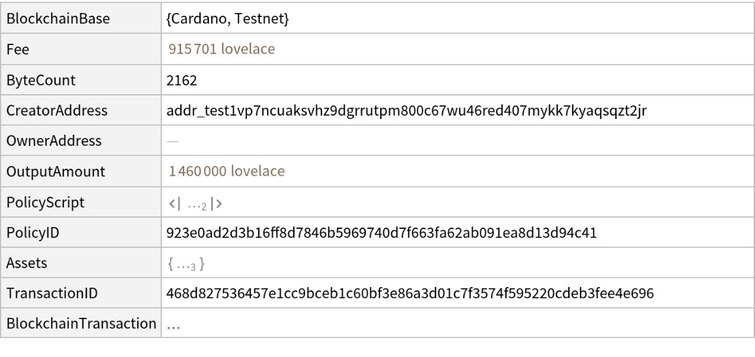Select the PolicyID hash starting with 923e0ad2

391,233
